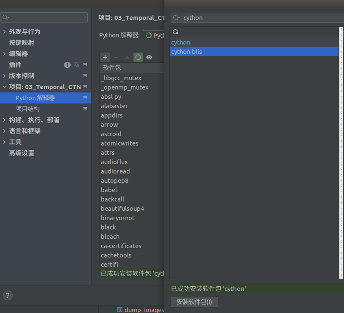
Task: Click the cython search input field
Action: point(212,18)
